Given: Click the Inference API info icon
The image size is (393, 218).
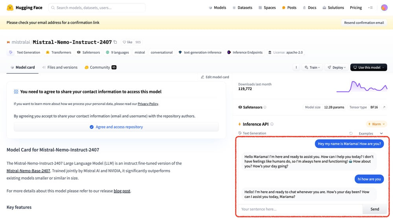Looking at the screenshot, I should [272, 124].
